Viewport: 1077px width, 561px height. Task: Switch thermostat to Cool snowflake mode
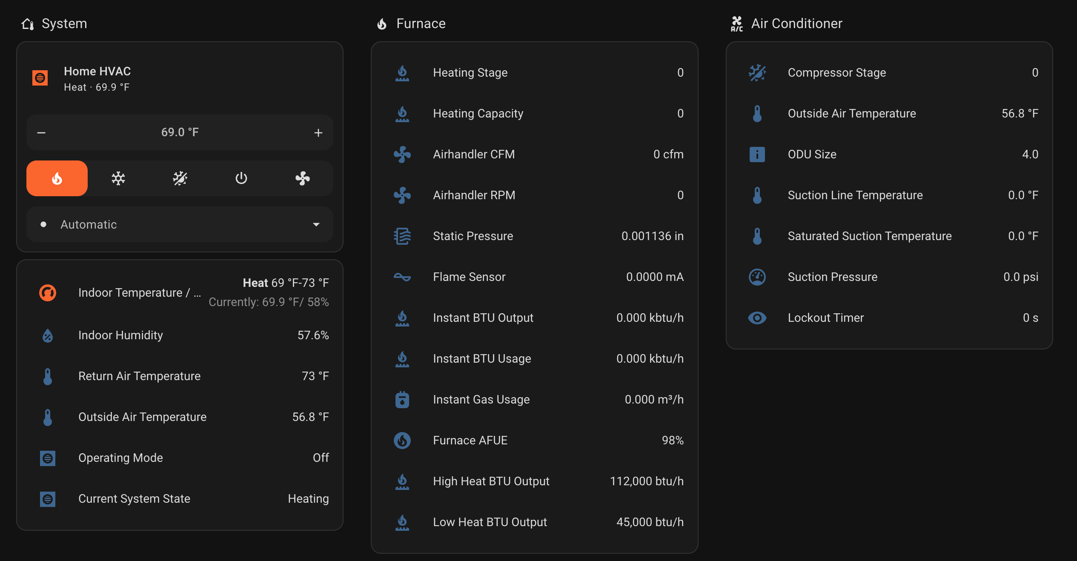click(118, 178)
